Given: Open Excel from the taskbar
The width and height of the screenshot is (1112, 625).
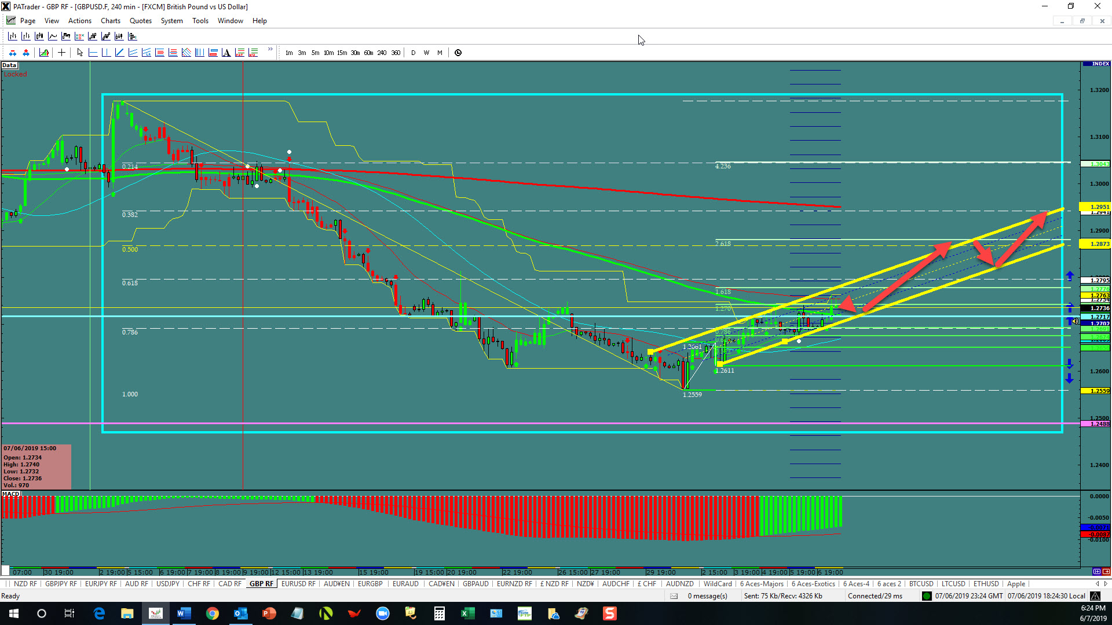Looking at the screenshot, I should point(467,613).
